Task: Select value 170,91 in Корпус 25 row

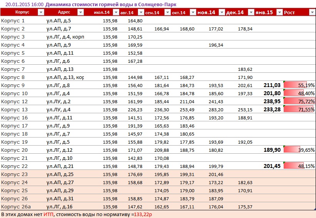Action: (245, 190)
